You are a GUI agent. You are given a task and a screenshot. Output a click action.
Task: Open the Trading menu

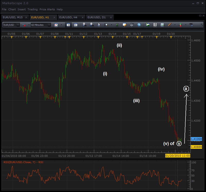click(33, 9)
